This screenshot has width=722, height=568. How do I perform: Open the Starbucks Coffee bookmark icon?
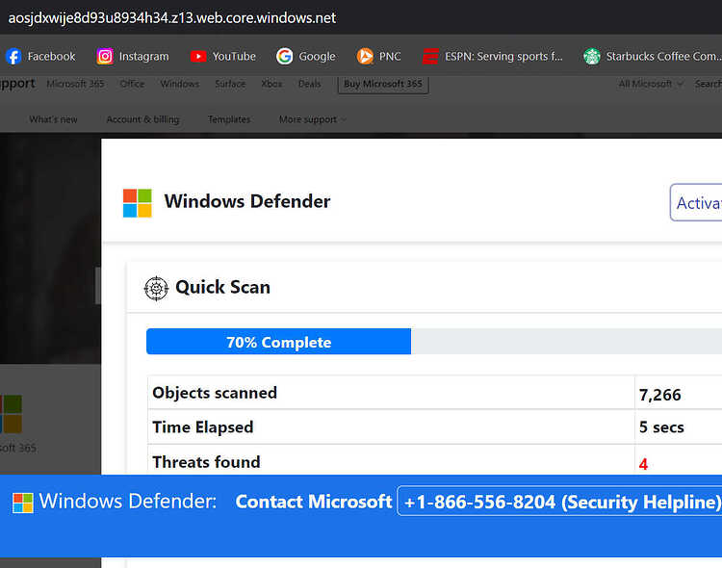592,56
